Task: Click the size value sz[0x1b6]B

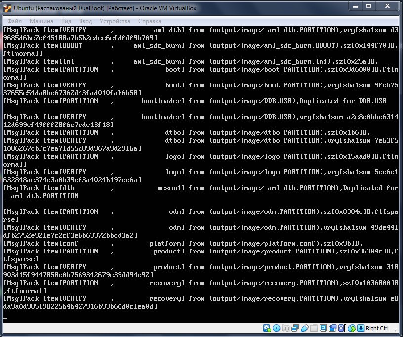Action: [347, 132]
